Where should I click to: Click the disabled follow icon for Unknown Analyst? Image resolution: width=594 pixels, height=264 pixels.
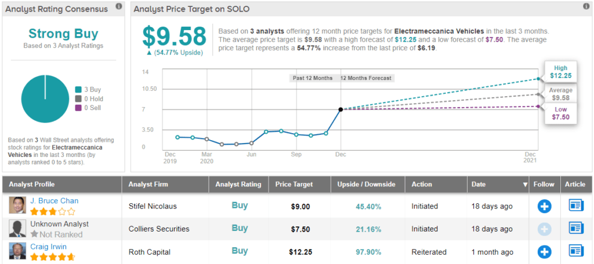544,229
